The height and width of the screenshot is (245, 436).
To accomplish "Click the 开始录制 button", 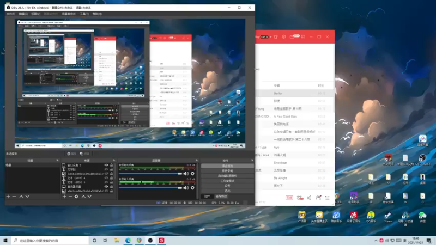I will [x=227, y=171].
